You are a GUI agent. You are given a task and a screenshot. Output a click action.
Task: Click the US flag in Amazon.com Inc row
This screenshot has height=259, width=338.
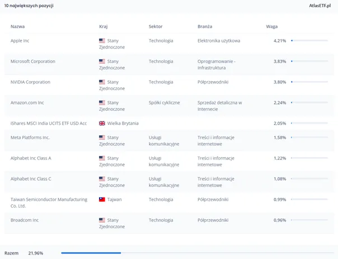(102, 102)
